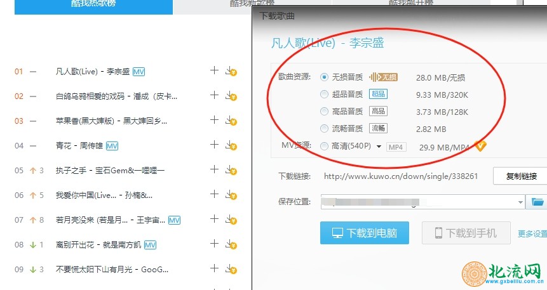The width and height of the screenshot is (547, 290).
Task: Select 高清(540P) MV resource radio button
Action: [x=324, y=147]
